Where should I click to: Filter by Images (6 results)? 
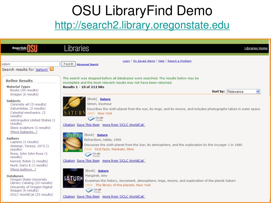click(x=24, y=94)
